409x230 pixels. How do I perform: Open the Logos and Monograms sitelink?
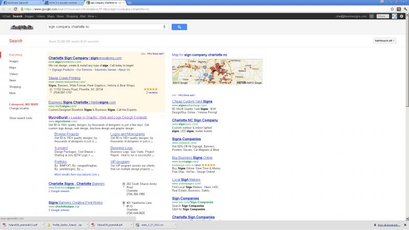click(127, 134)
